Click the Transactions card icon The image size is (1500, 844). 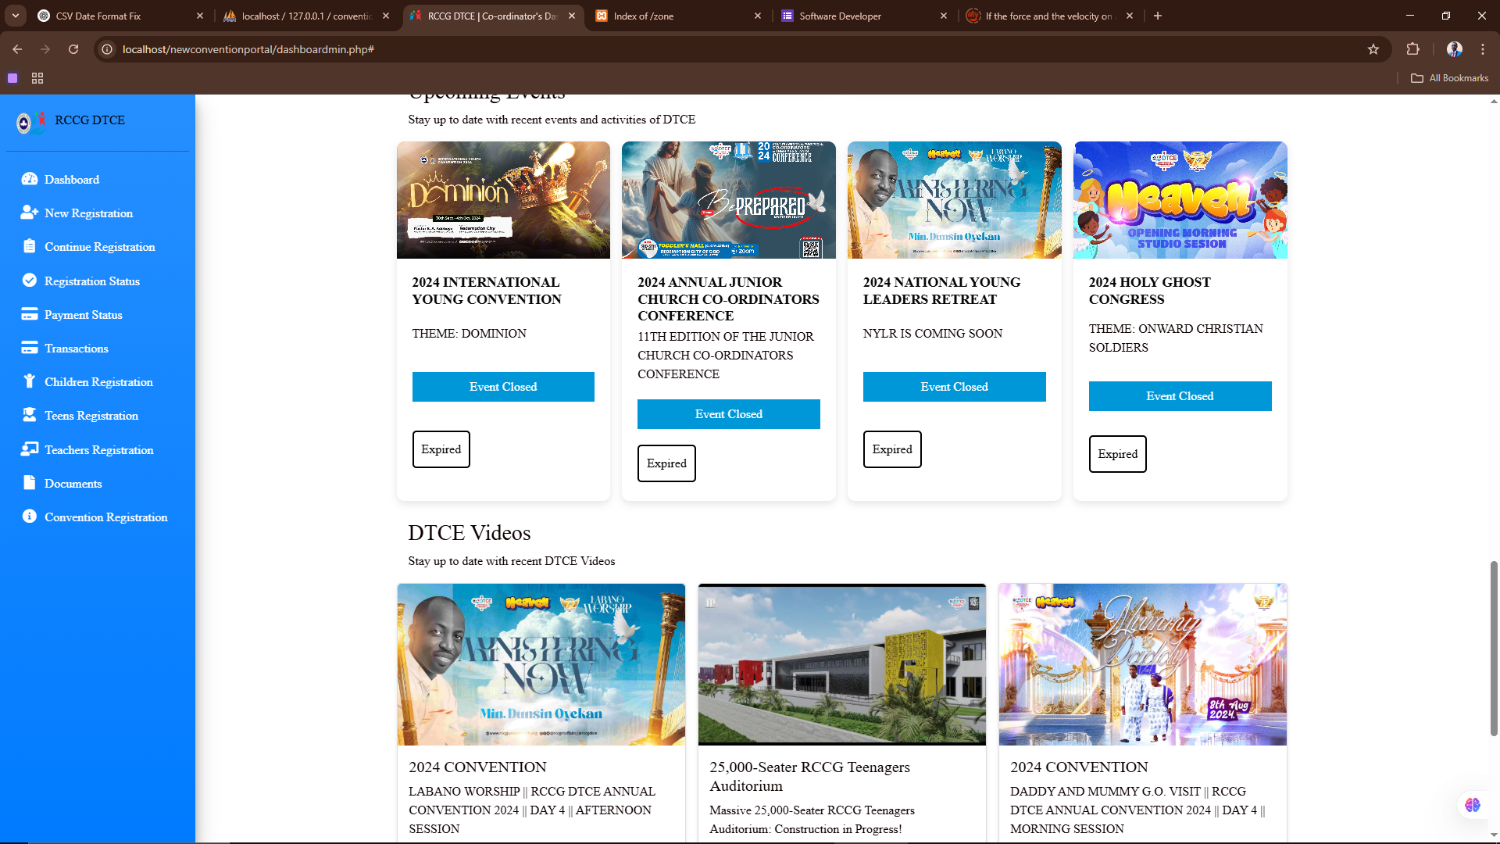[30, 348]
